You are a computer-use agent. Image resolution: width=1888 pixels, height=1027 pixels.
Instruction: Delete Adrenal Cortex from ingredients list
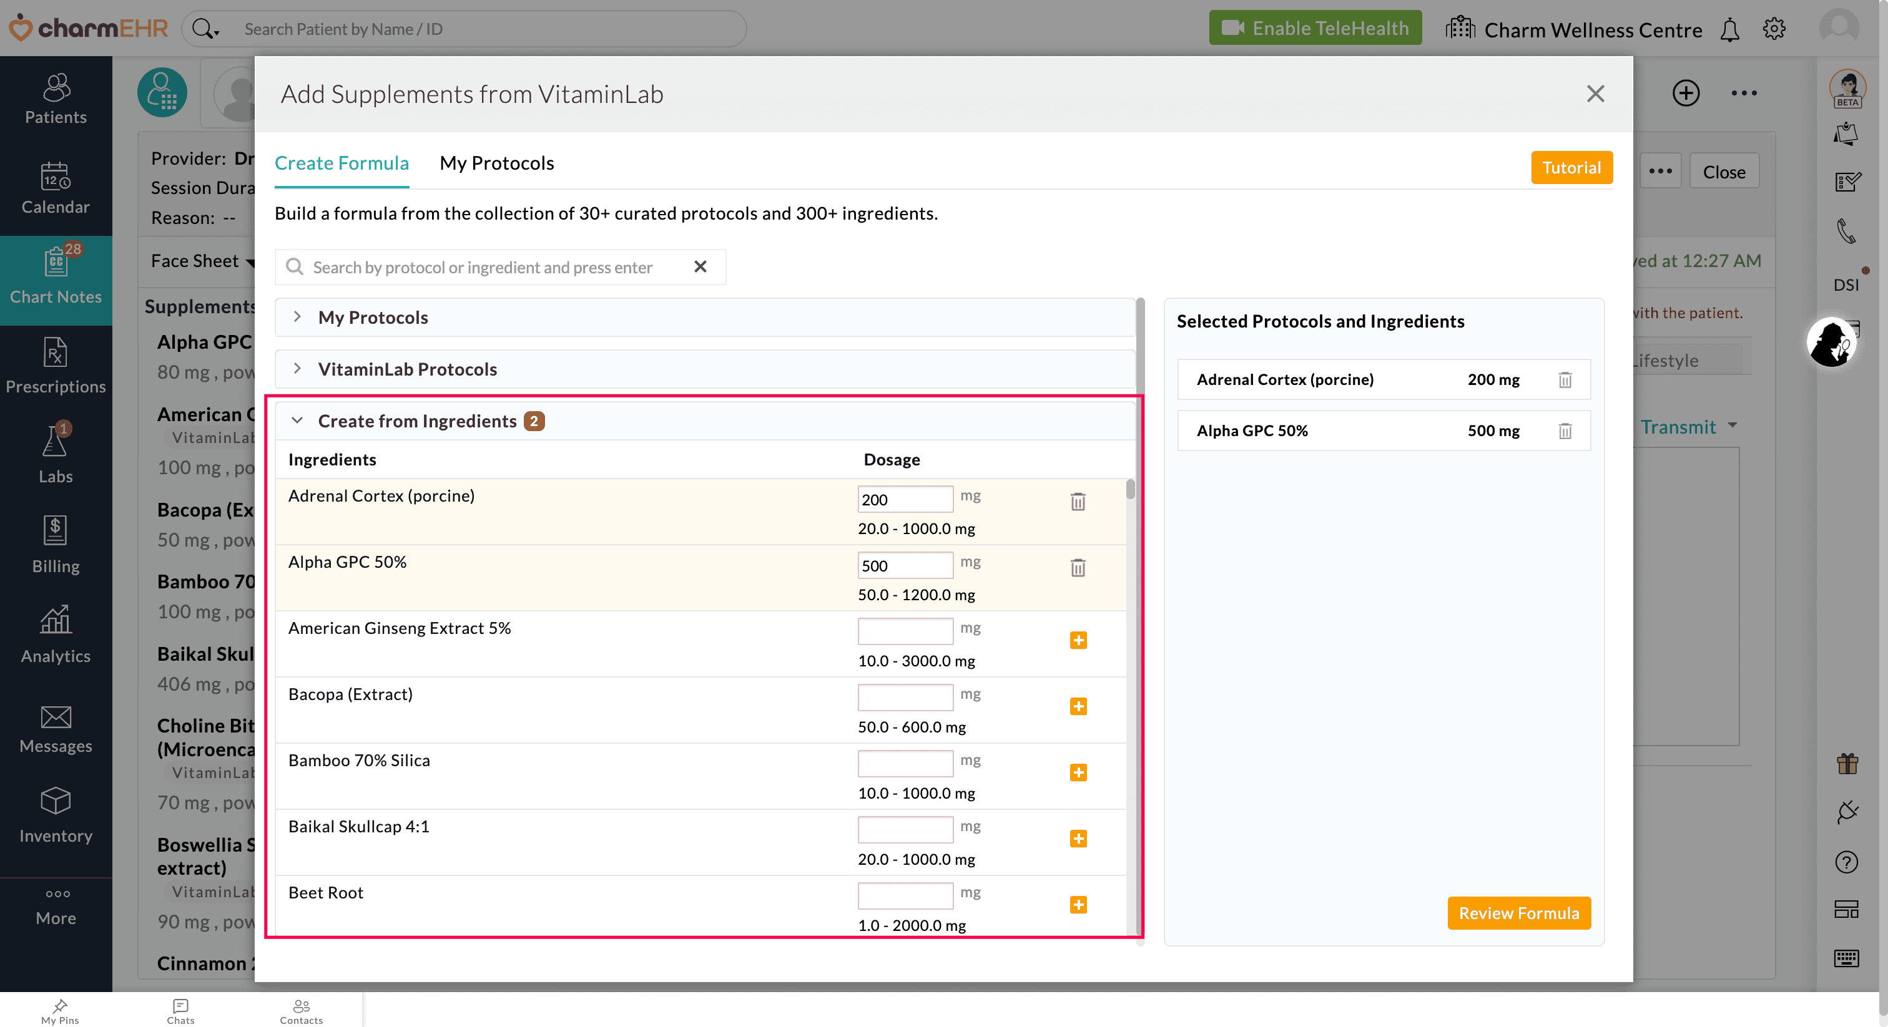pos(1078,502)
